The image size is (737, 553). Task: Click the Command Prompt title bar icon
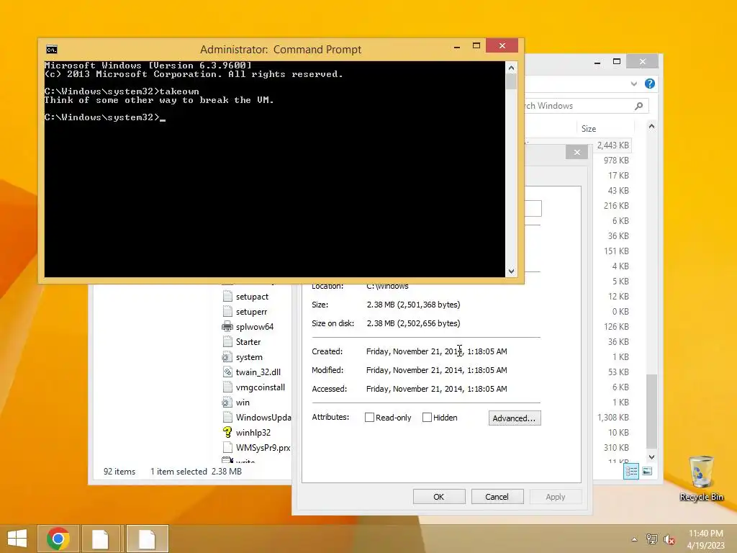click(x=52, y=50)
